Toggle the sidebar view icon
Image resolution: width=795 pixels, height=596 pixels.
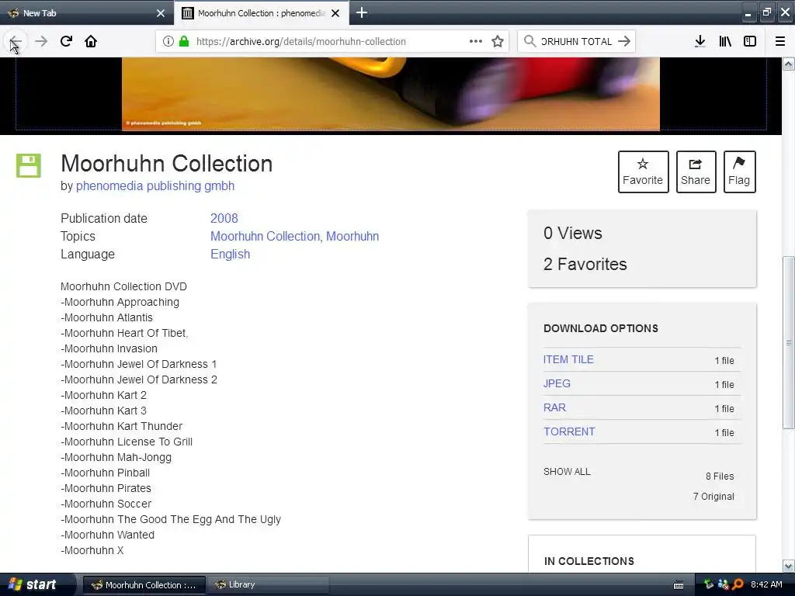tap(750, 42)
